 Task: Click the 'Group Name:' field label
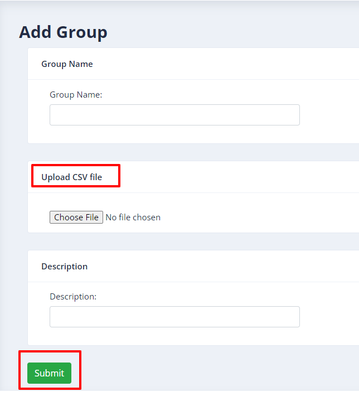[x=76, y=95]
